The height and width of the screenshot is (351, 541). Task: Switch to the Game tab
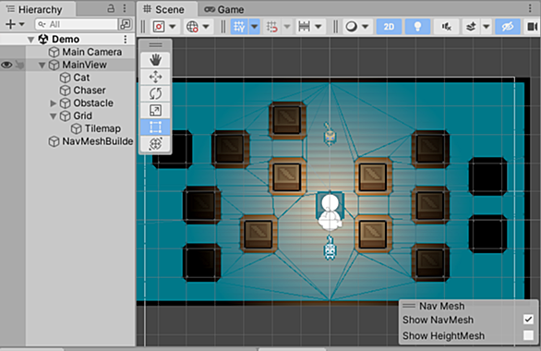[224, 9]
